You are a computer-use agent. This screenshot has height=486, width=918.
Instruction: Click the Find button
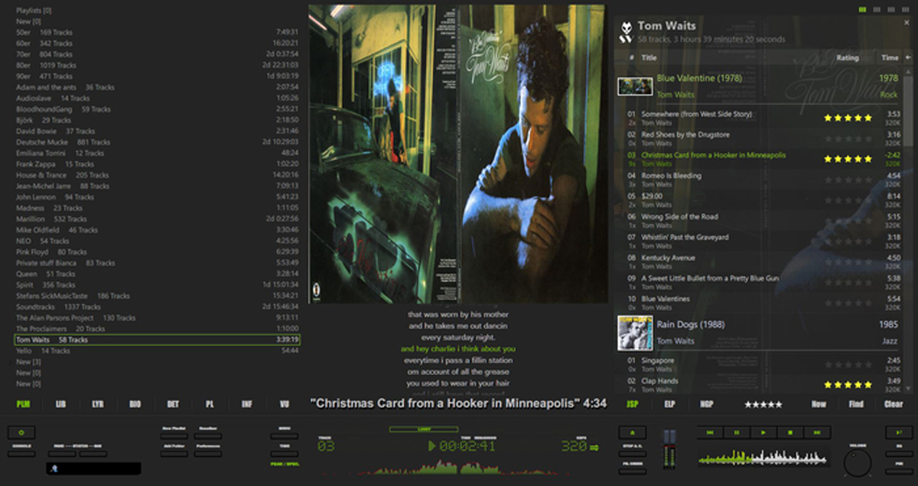[856, 404]
